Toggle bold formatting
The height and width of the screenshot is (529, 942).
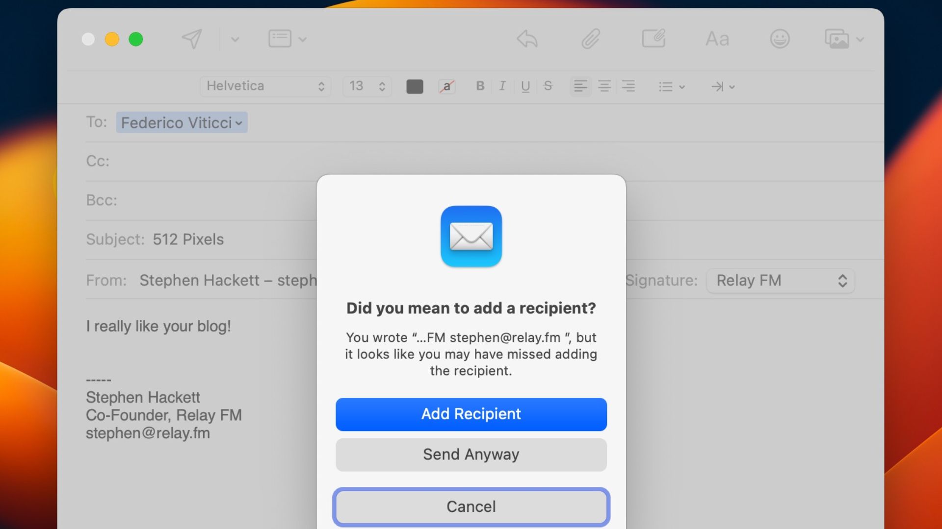coord(479,86)
